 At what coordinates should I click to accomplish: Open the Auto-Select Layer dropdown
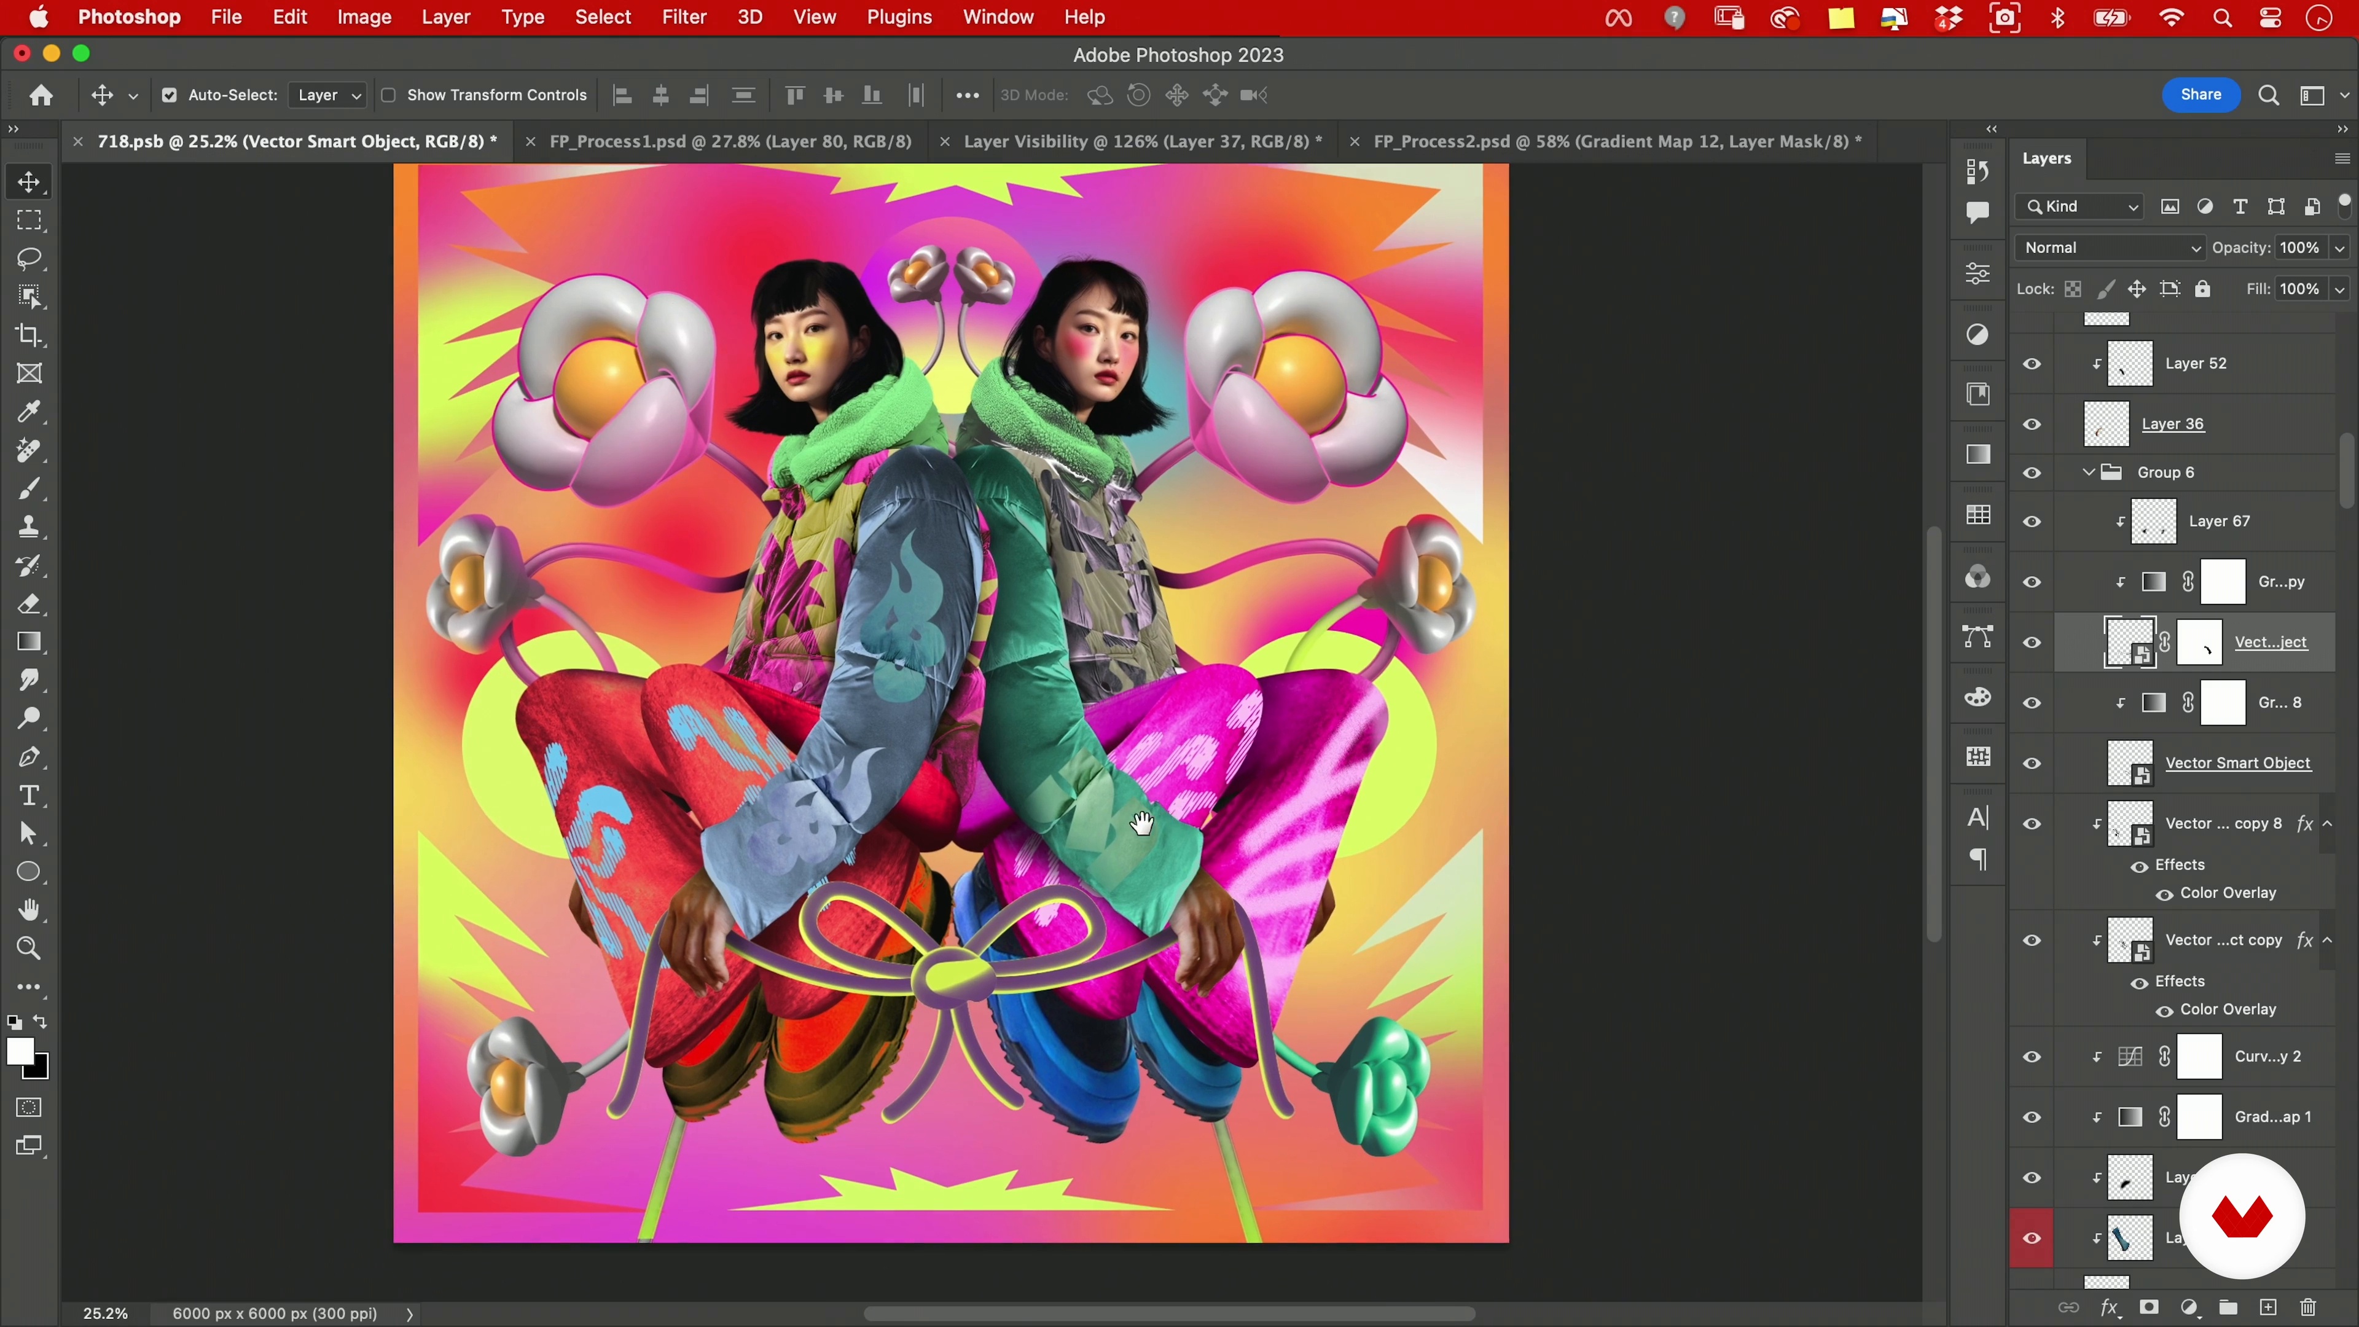[x=329, y=95]
